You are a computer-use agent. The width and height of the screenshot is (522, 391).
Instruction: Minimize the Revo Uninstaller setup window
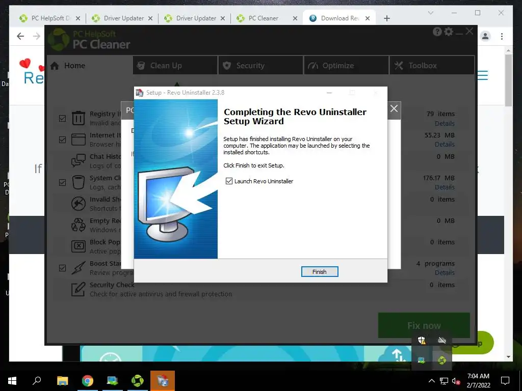click(x=329, y=93)
